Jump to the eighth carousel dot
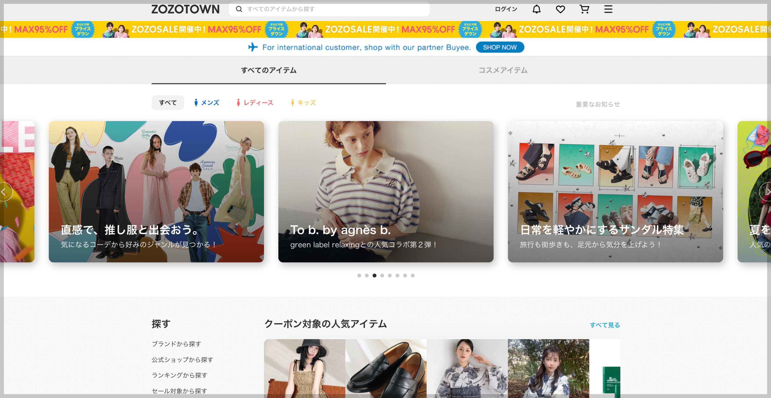 (x=413, y=276)
